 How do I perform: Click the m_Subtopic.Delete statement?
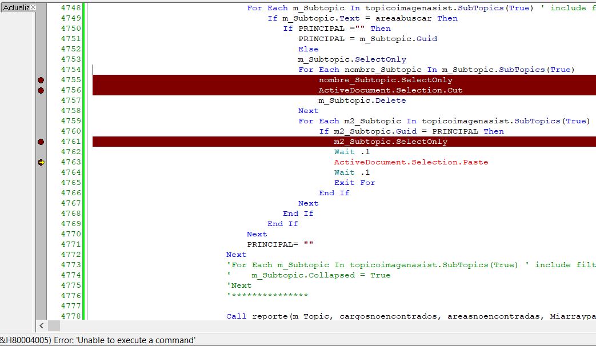click(x=362, y=100)
